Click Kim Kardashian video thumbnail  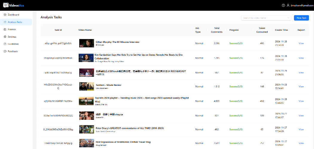[86, 58]
